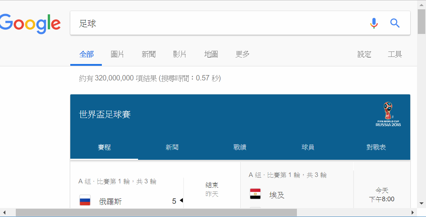This screenshot has width=426, height=217.
Task: Click the horizontal scrollbar left arrow
Action: click(4, 212)
